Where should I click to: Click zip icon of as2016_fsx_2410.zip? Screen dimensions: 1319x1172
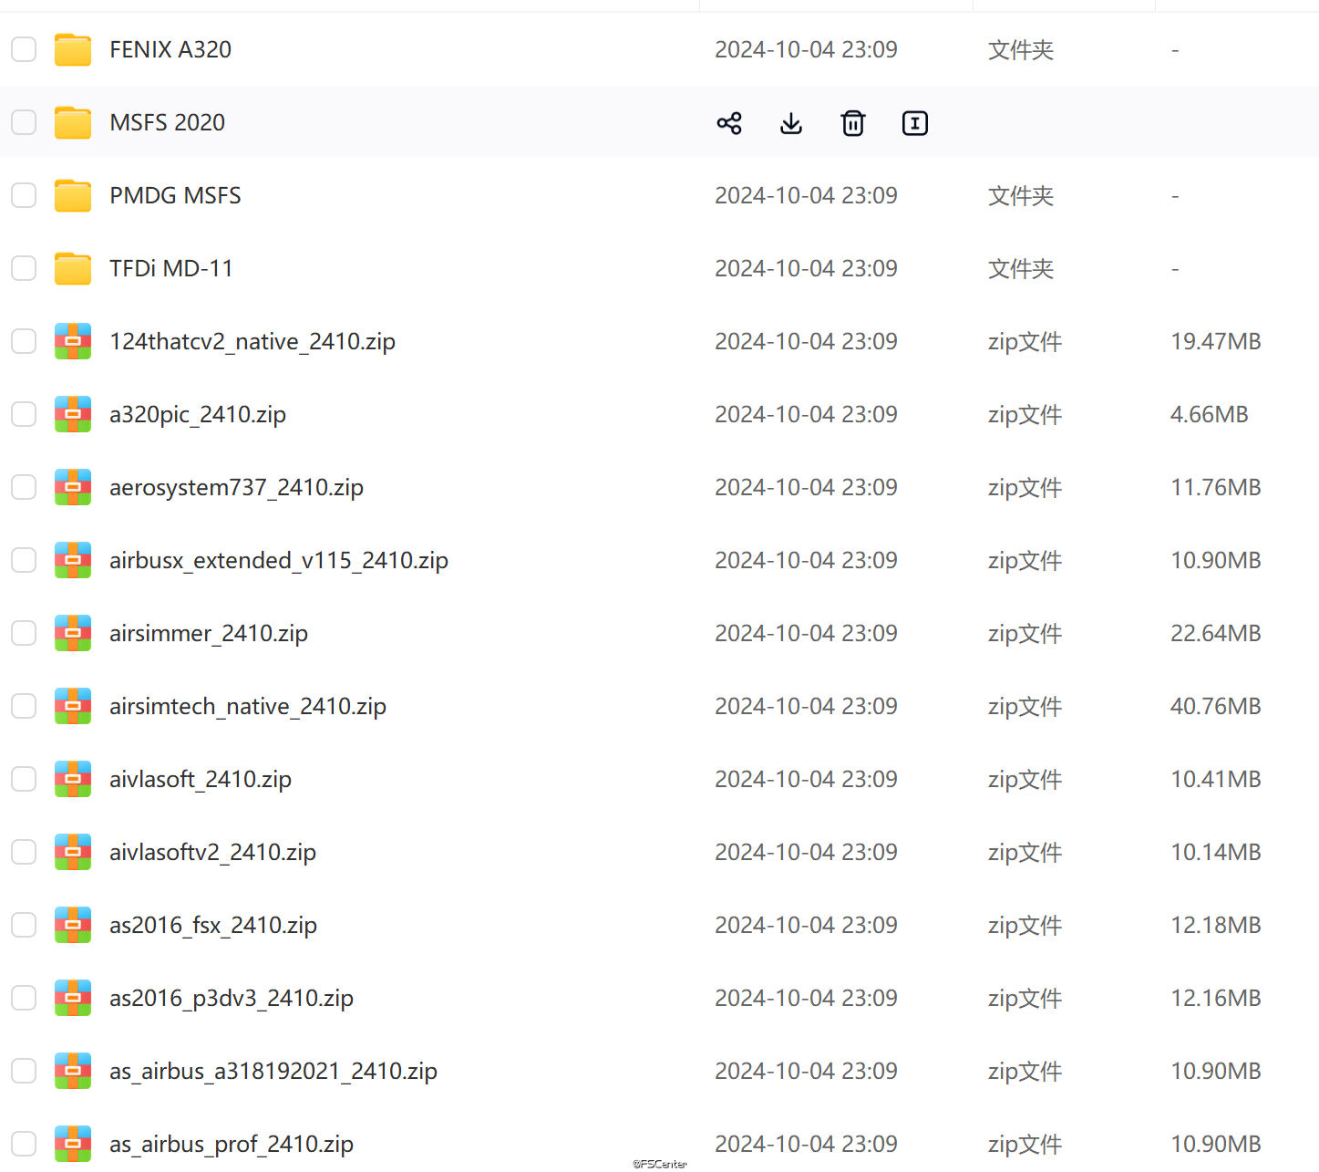click(x=73, y=925)
